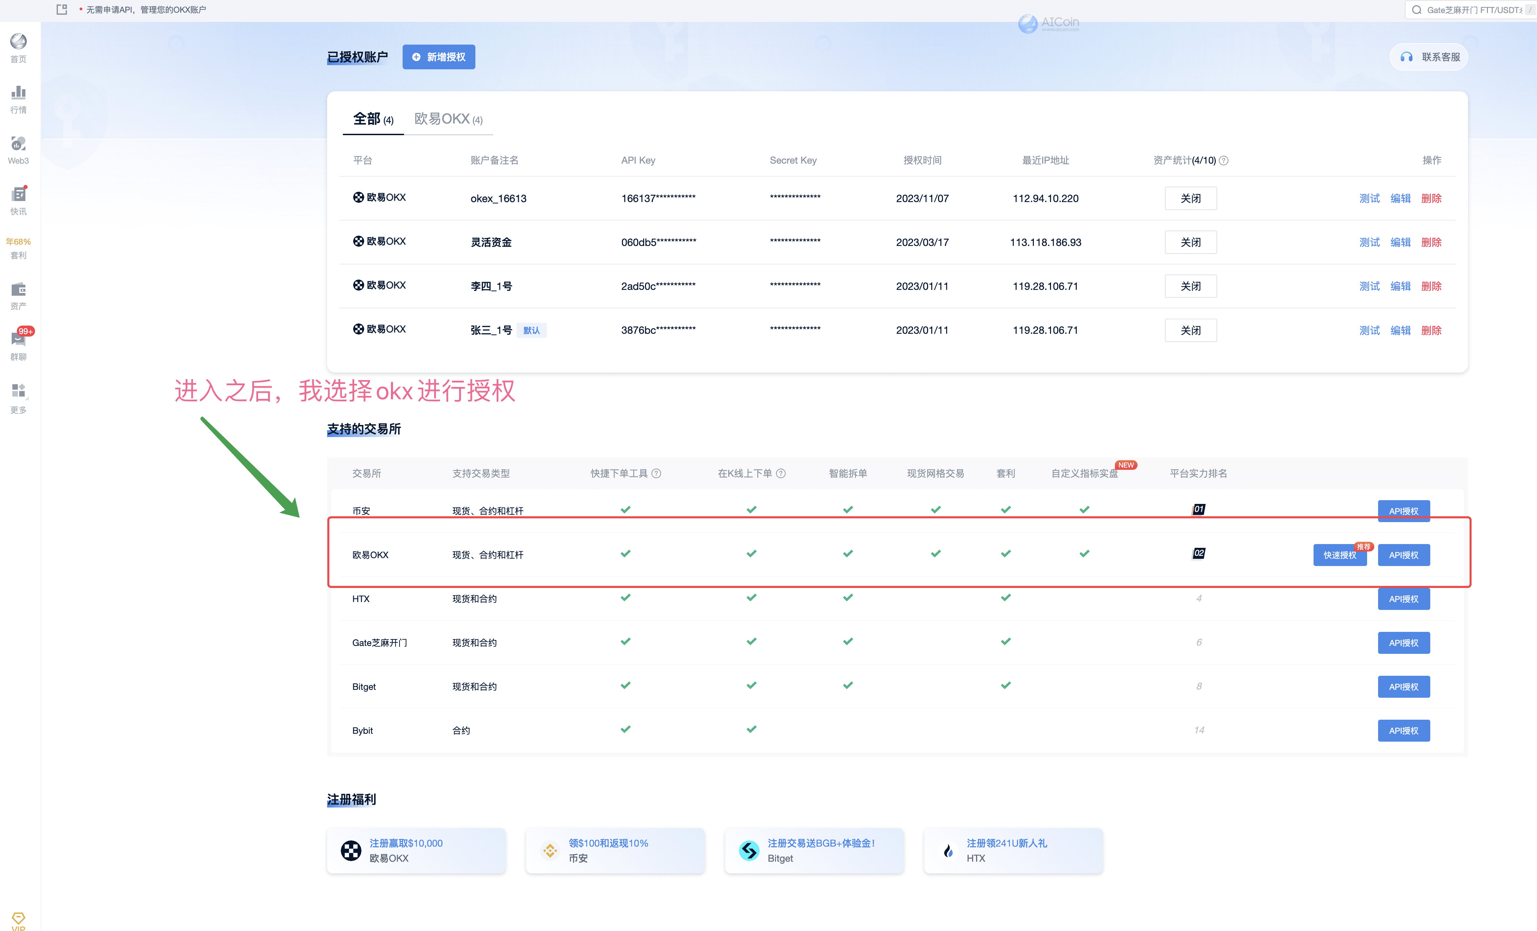
Task: Click 测试 for 张三_1号 account
Action: coord(1369,330)
